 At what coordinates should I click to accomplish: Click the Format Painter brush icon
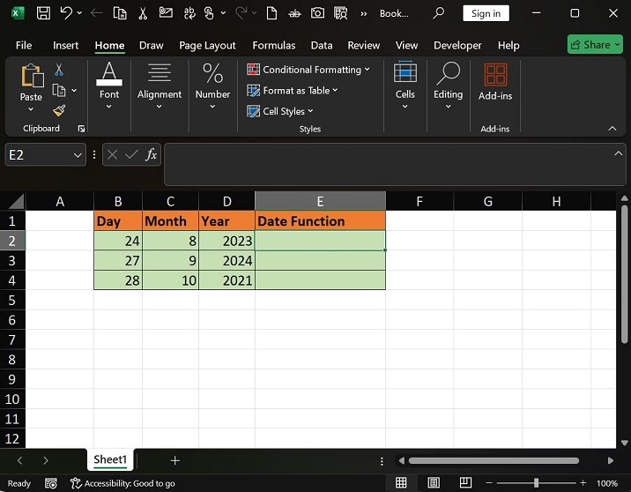(x=59, y=110)
